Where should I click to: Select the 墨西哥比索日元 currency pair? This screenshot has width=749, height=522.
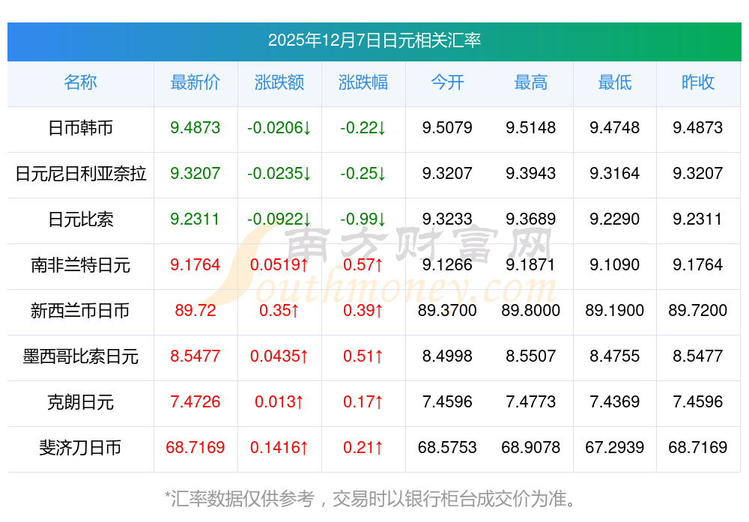coord(80,356)
